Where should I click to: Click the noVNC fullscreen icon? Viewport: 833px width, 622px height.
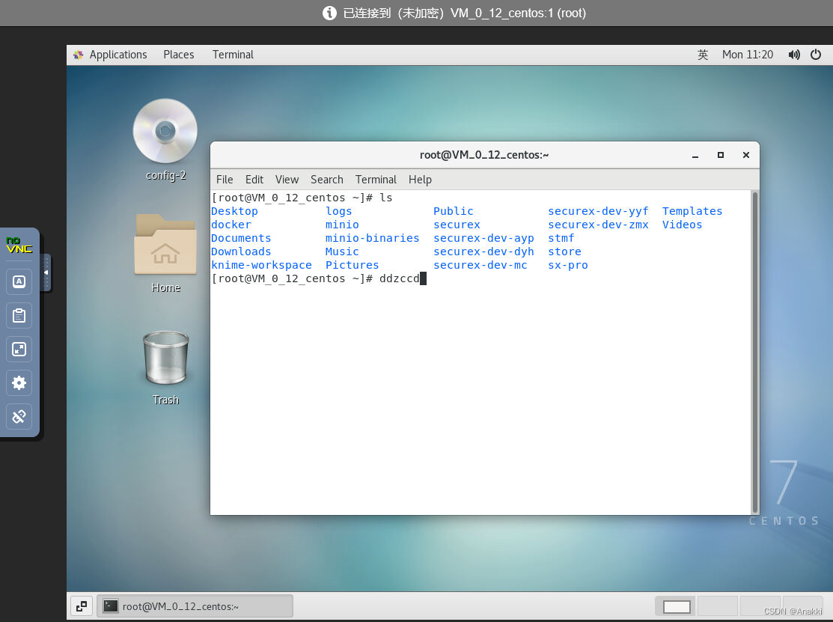[x=19, y=349]
